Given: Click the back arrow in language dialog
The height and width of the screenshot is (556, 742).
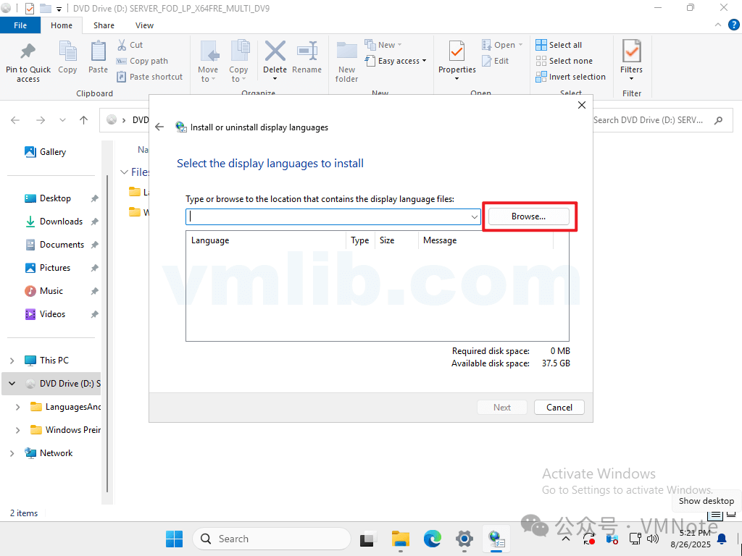Looking at the screenshot, I should (160, 127).
